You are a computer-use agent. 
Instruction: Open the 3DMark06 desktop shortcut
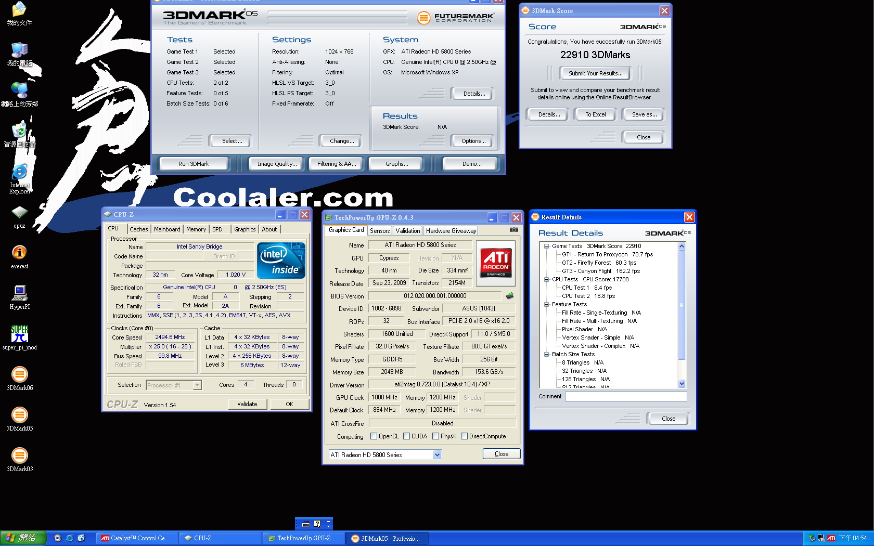click(x=20, y=375)
